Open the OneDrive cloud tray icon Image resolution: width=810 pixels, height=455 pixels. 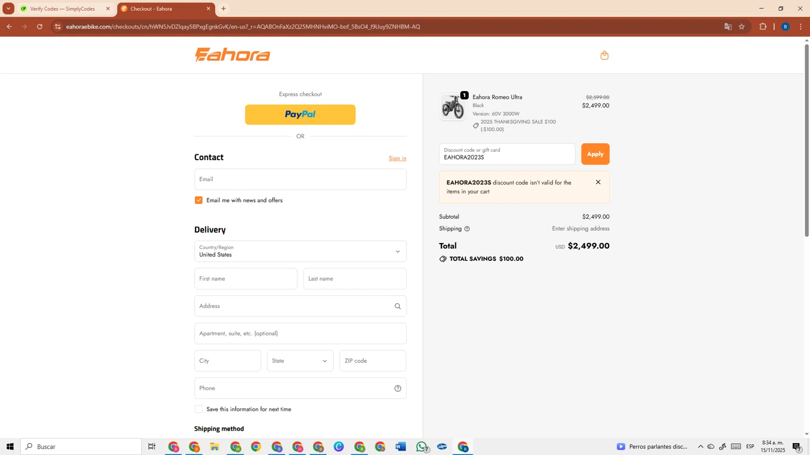coord(711,446)
